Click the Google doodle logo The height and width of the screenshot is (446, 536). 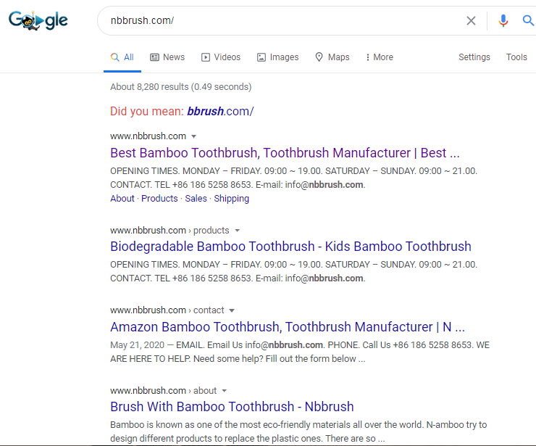38,20
